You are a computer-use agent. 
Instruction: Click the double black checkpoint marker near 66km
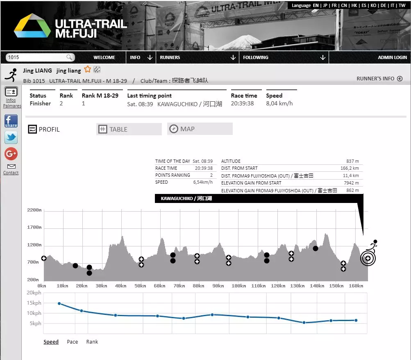coord(173,258)
